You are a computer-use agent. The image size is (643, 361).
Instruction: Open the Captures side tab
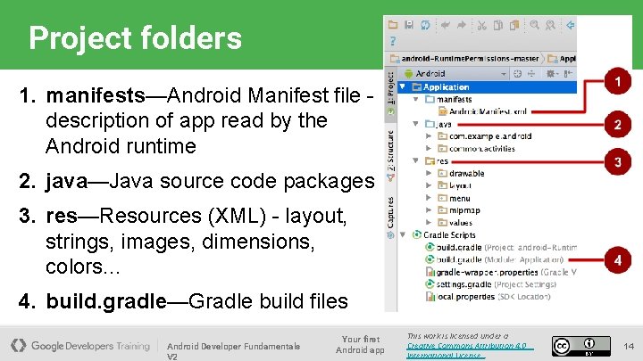coord(390,217)
